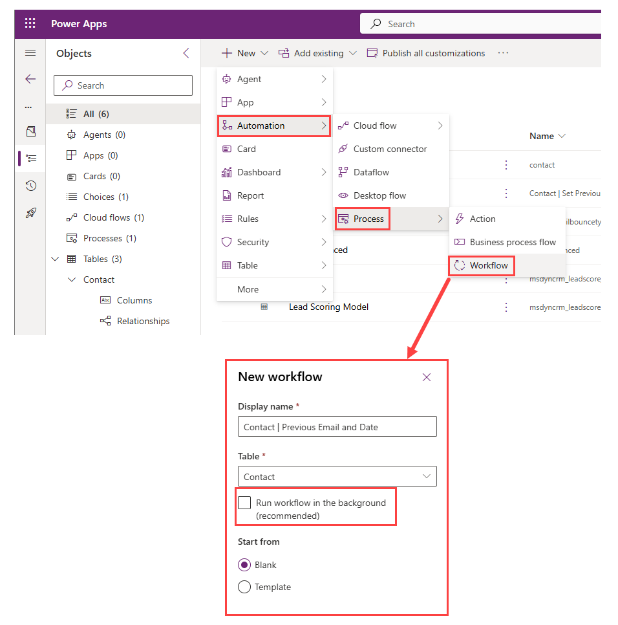Select Cloud flows (1) in Objects list
Image resolution: width=618 pixels, height=625 pixels.
click(x=123, y=217)
